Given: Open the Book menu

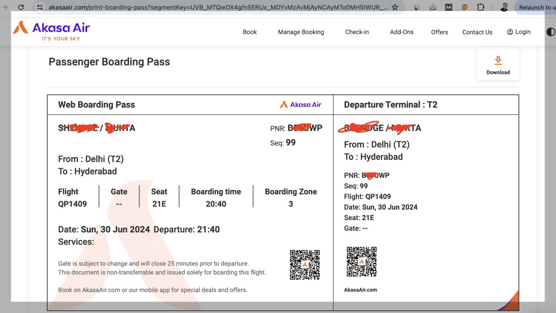Looking at the screenshot, I should [x=250, y=32].
